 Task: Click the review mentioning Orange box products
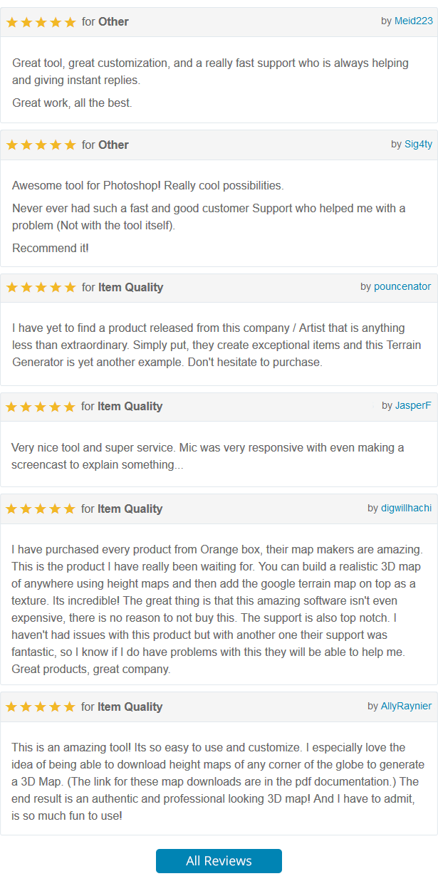pyautogui.click(x=217, y=610)
